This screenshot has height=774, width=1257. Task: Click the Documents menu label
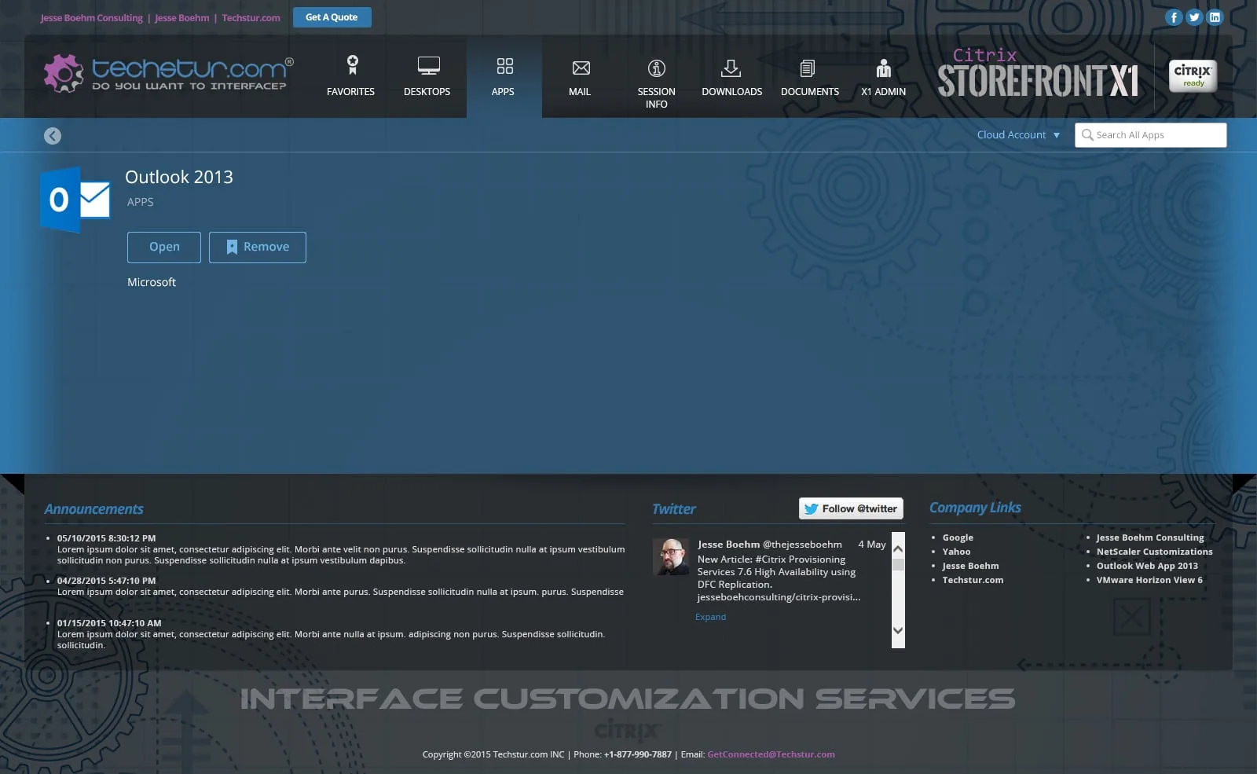click(x=810, y=92)
